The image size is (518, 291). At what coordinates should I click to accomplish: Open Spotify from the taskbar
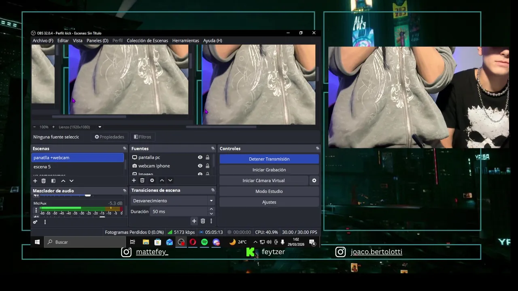point(204,242)
